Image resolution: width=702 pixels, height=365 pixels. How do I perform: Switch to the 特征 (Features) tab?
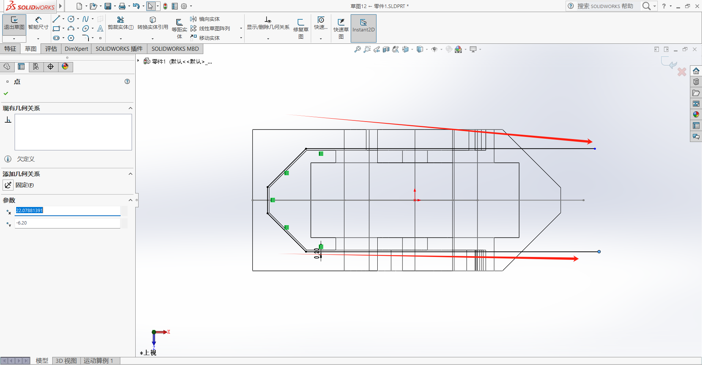coord(10,49)
